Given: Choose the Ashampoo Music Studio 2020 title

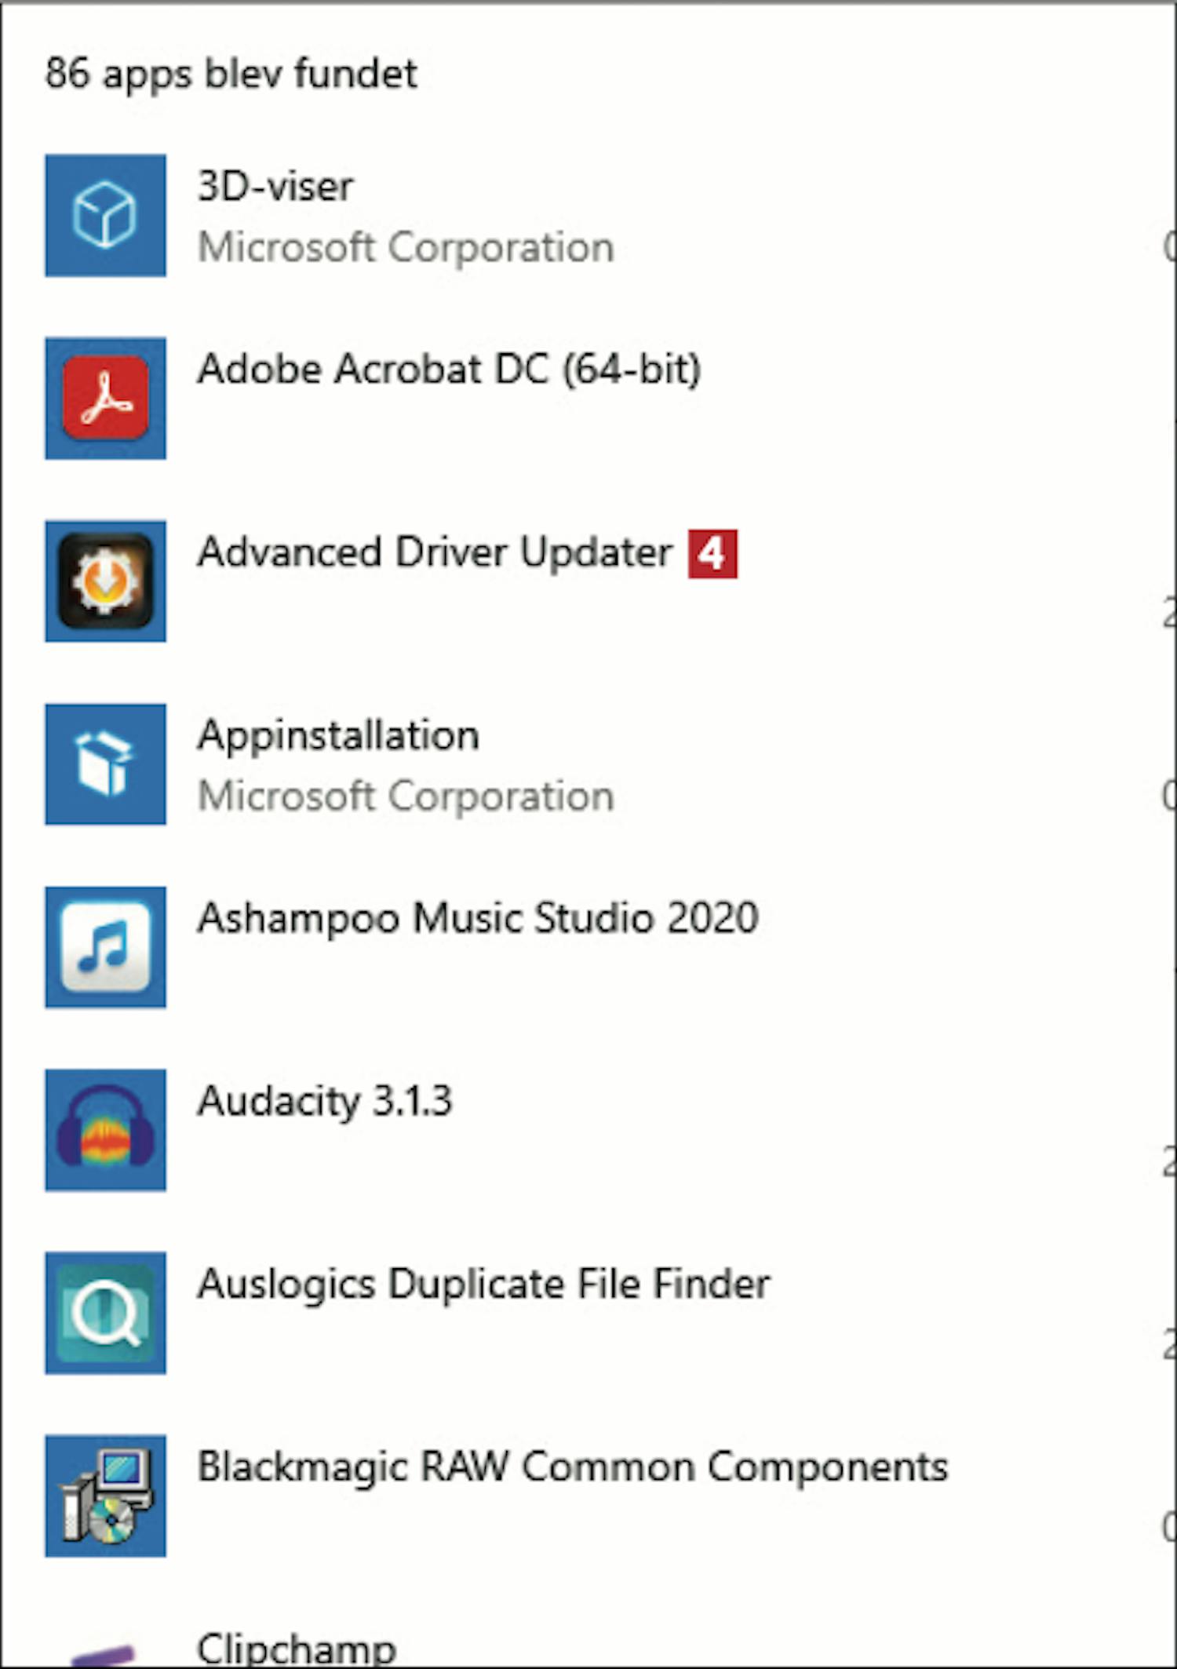Looking at the screenshot, I should pyautogui.click(x=478, y=918).
